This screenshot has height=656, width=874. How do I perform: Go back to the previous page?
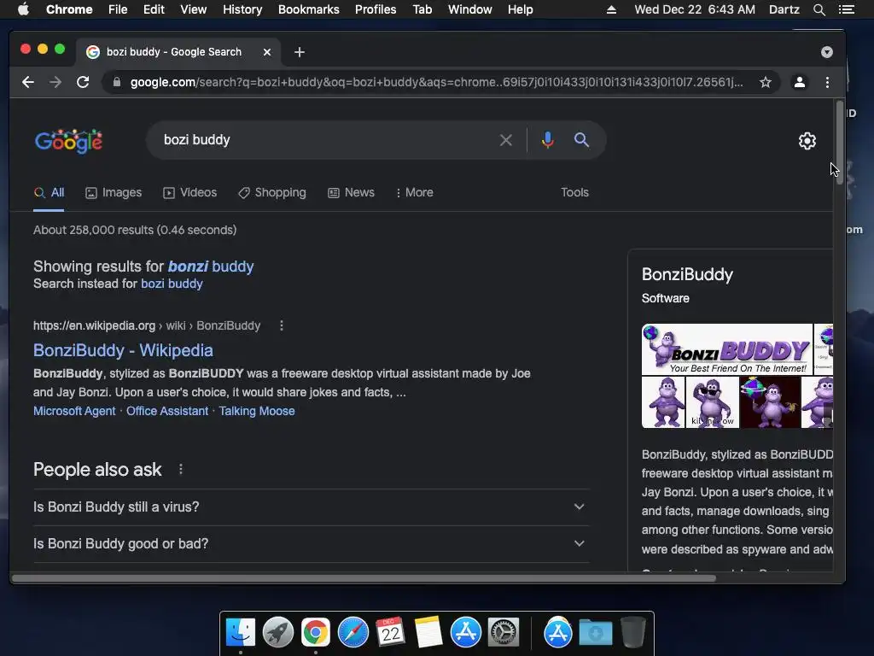click(28, 82)
